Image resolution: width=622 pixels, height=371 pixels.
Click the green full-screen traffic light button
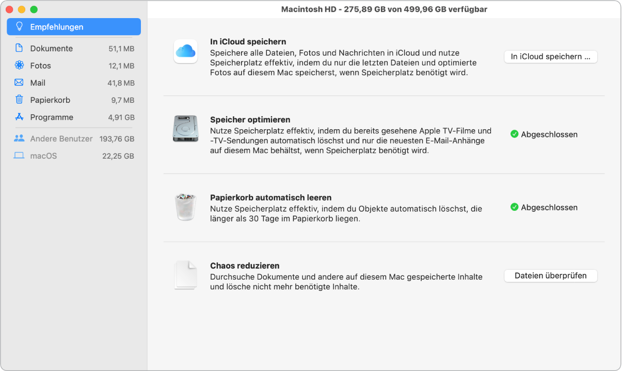[x=34, y=9]
